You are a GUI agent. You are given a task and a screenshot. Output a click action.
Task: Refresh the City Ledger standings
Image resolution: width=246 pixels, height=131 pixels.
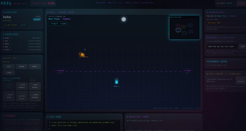point(241,80)
